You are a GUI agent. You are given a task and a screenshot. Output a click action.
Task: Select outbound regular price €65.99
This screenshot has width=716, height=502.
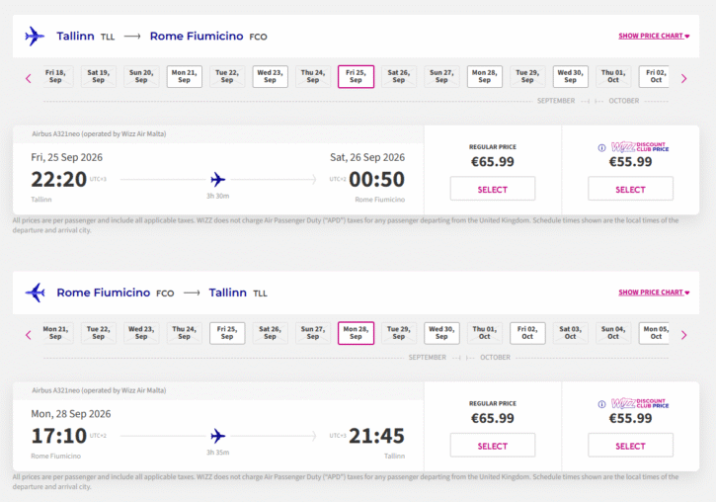point(492,189)
